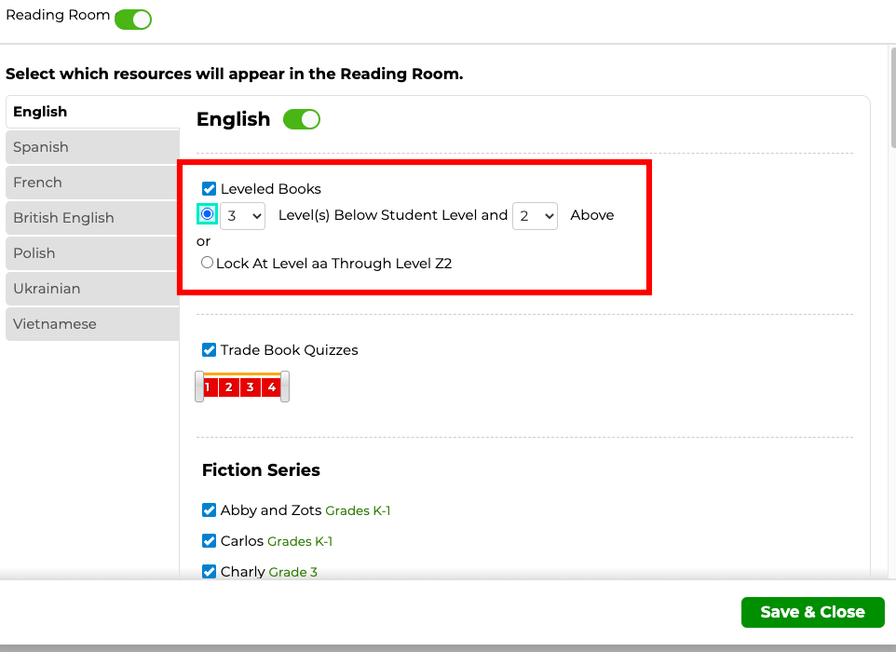This screenshot has width=896, height=652.
Task: Disable the English language toggle
Action: [x=302, y=119]
